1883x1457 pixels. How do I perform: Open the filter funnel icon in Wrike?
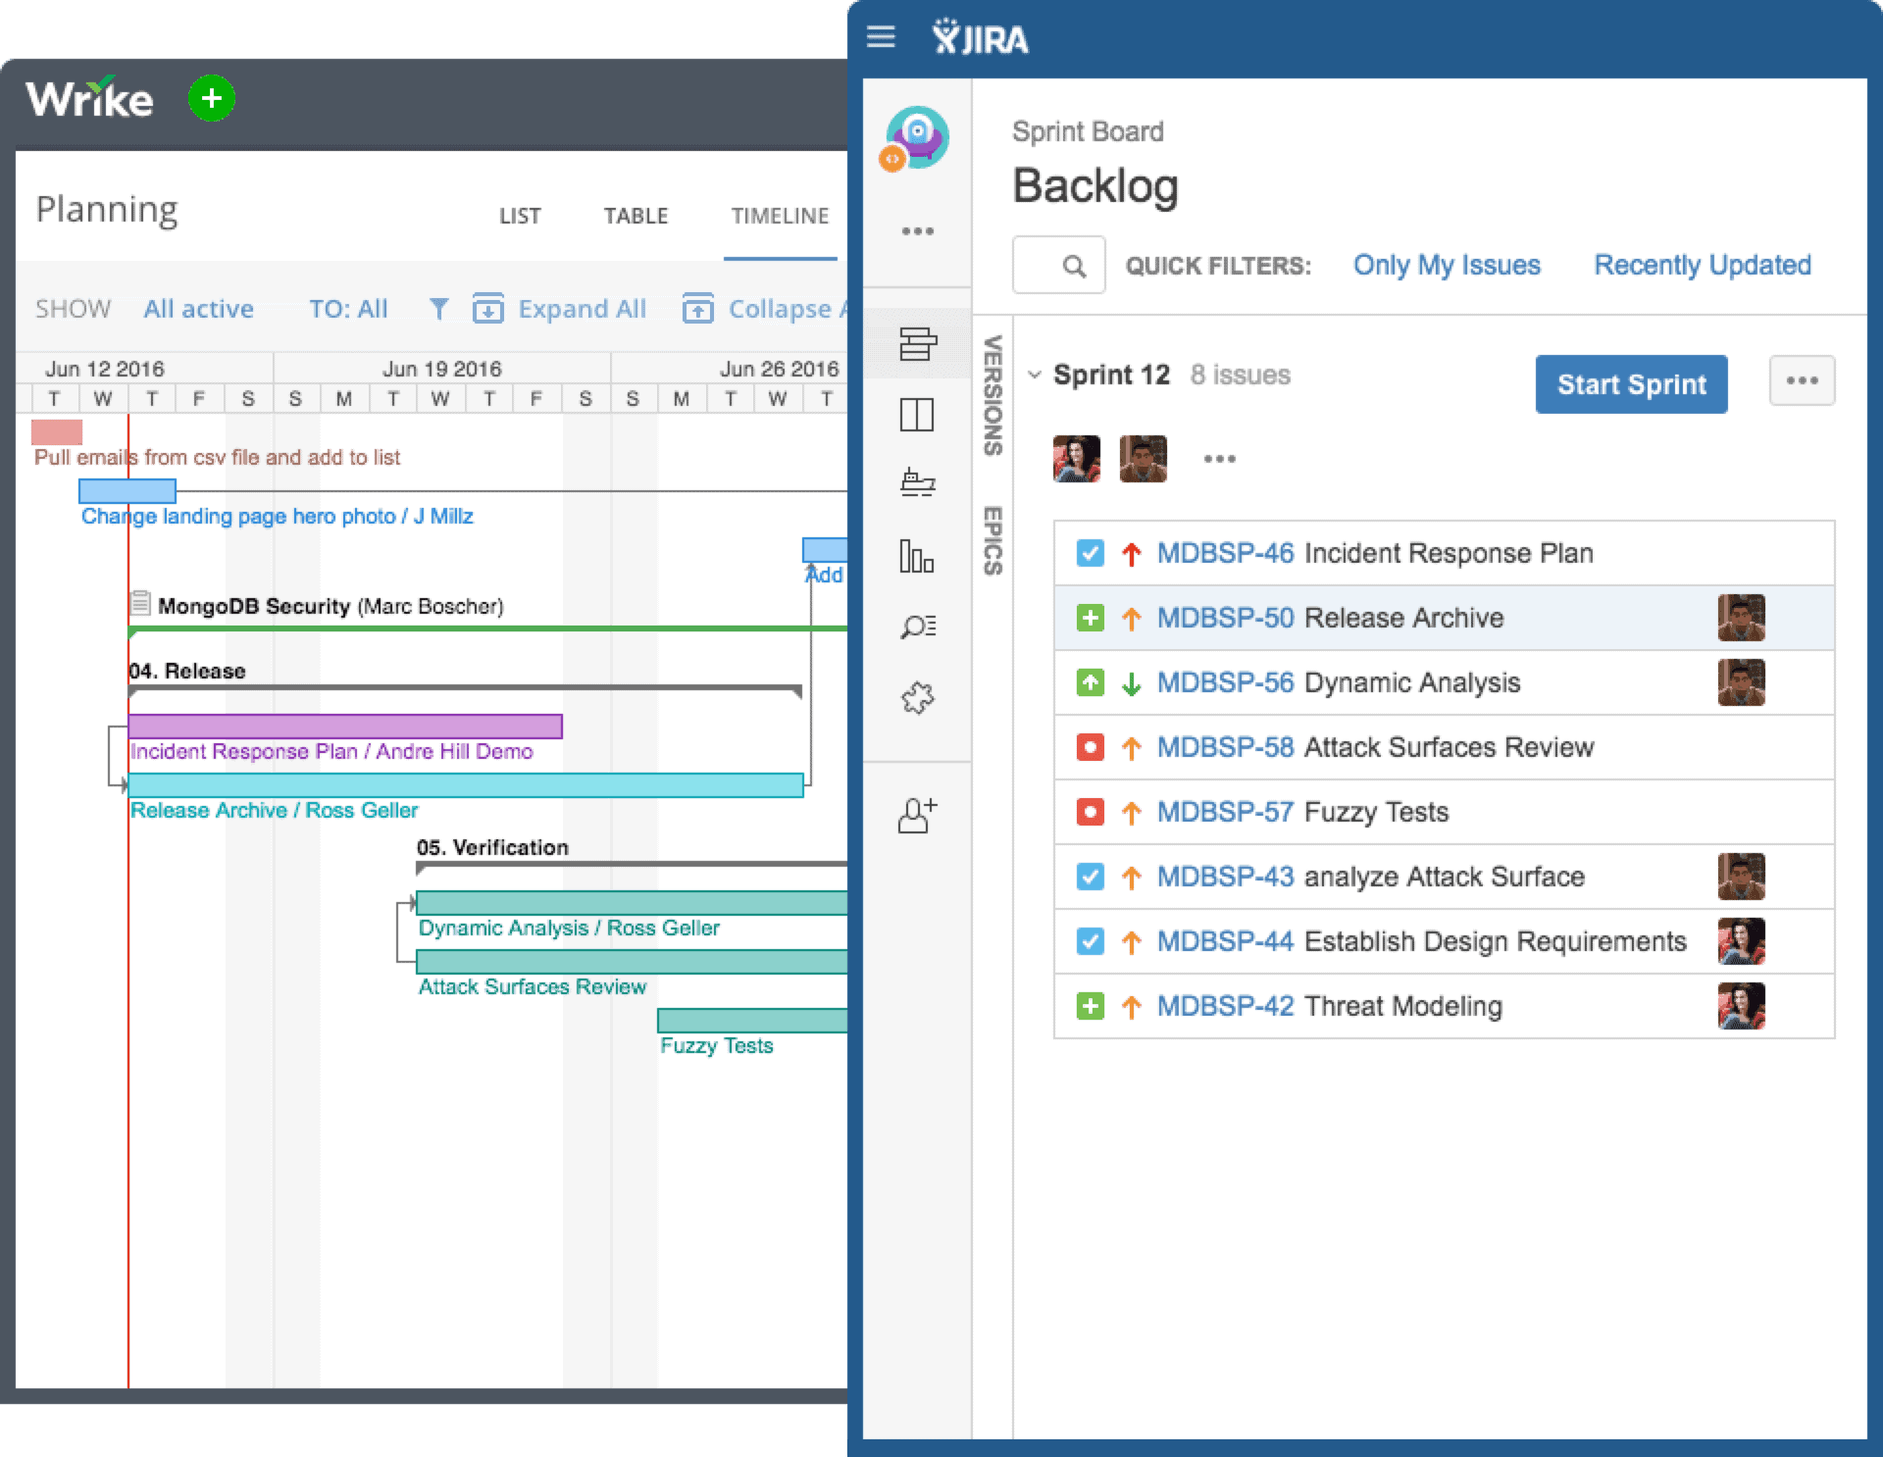438,308
